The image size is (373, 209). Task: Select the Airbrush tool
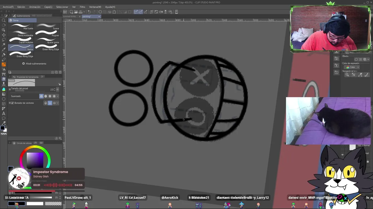[4, 69]
